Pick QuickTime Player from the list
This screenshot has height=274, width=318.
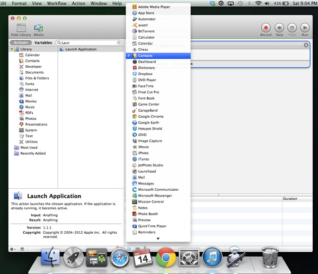click(x=158, y=226)
